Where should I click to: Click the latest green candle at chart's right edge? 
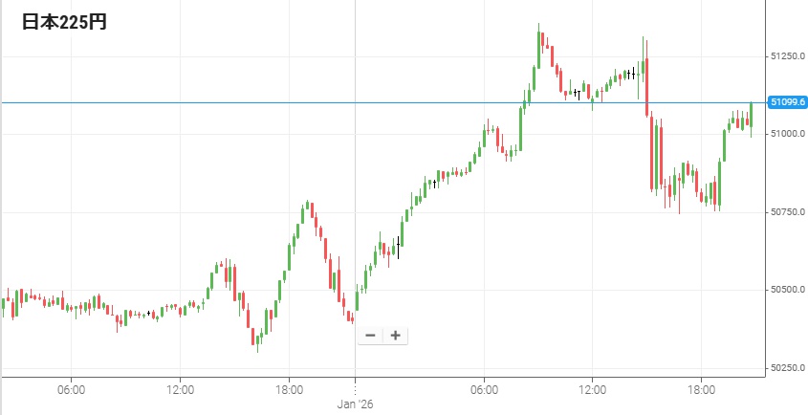pyautogui.click(x=752, y=113)
